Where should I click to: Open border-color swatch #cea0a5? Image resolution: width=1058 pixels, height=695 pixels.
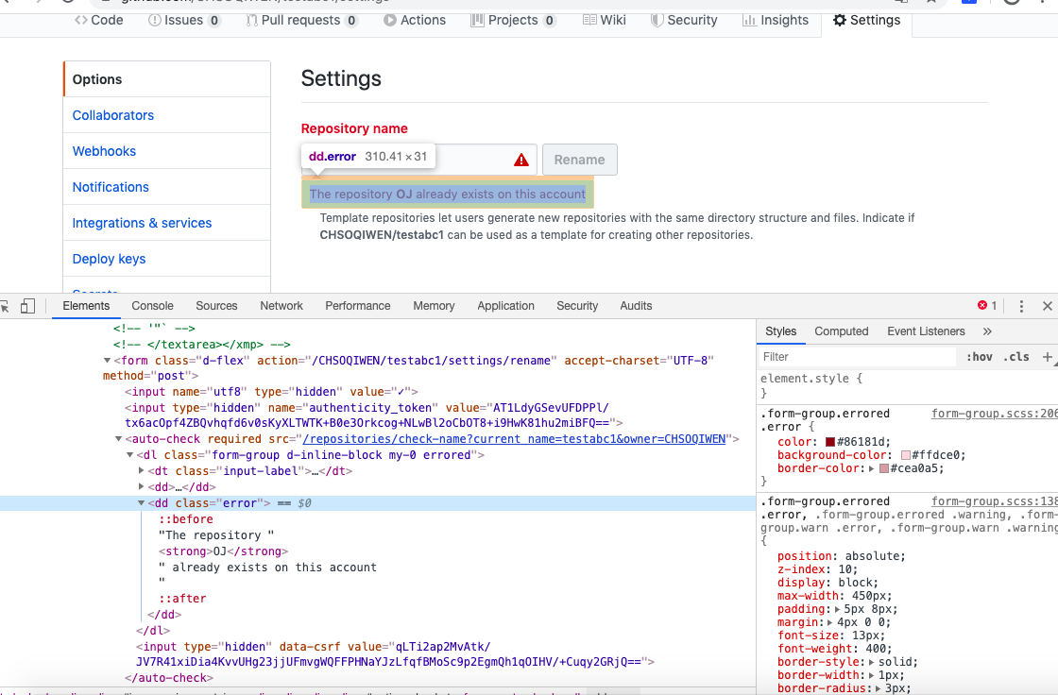(884, 469)
